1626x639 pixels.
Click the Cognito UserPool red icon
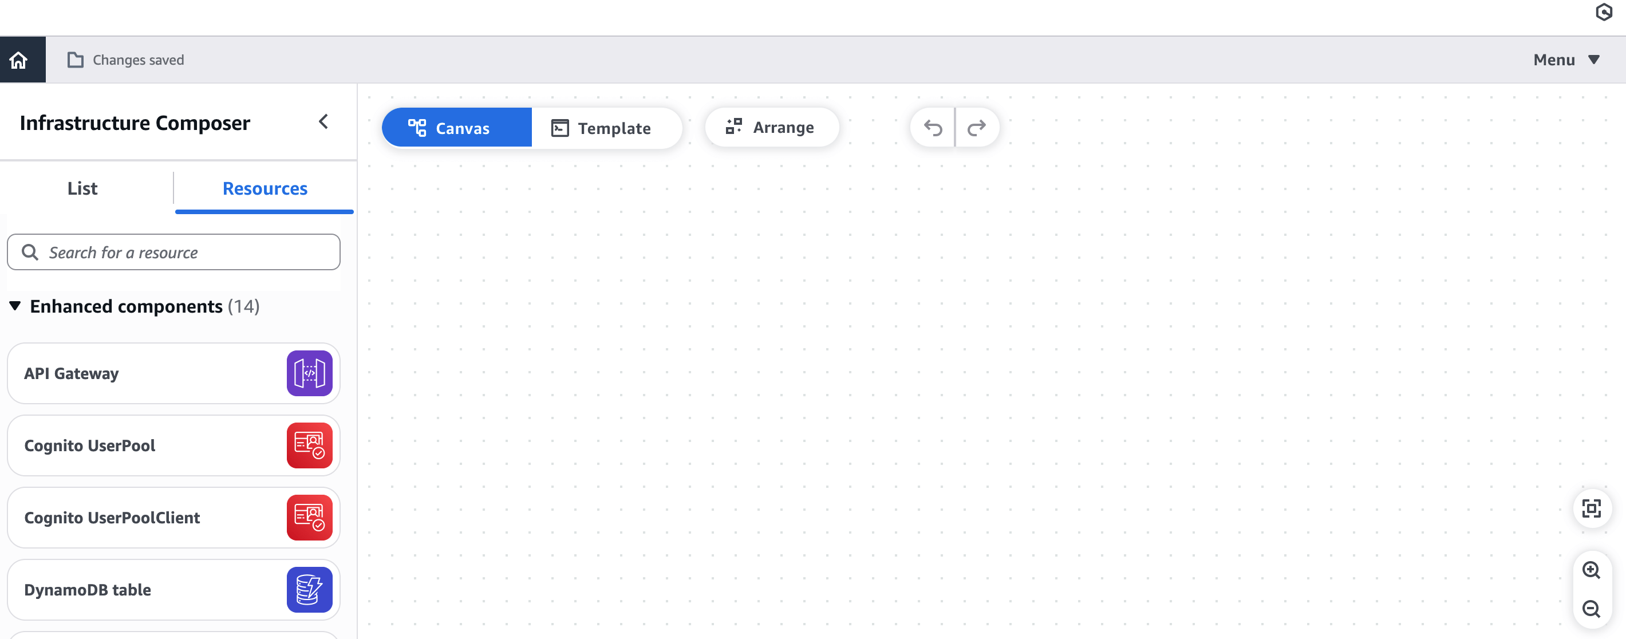coord(309,445)
